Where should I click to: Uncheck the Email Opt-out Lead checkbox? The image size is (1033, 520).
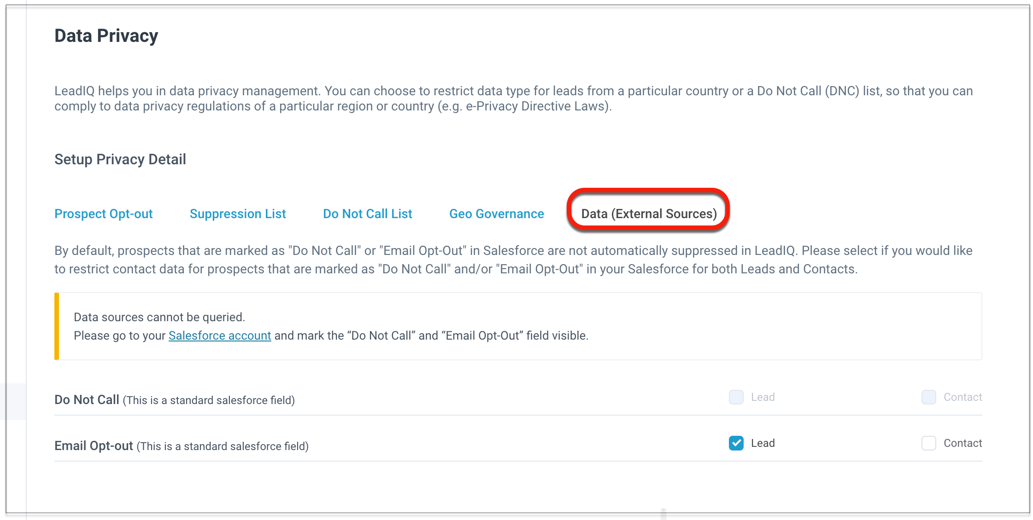pyautogui.click(x=736, y=443)
